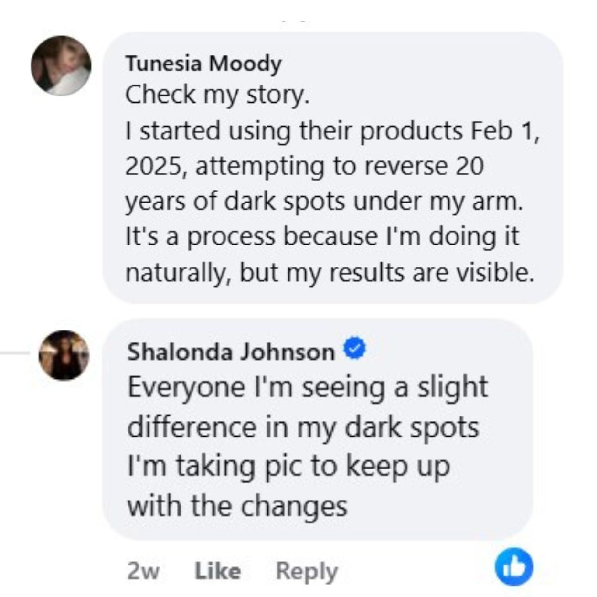Click "Everyone I'm seeing a slight" line
This screenshot has height=597, width=597.
coord(307,387)
